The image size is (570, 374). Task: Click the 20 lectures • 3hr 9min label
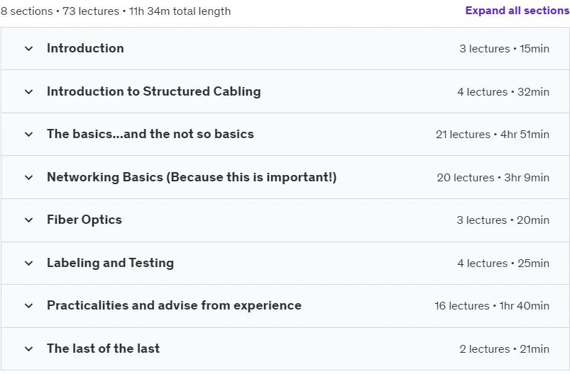(x=493, y=178)
